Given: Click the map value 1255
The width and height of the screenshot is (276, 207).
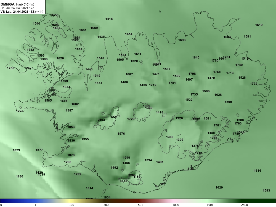Looking at the screenshot, I should pos(10,68).
